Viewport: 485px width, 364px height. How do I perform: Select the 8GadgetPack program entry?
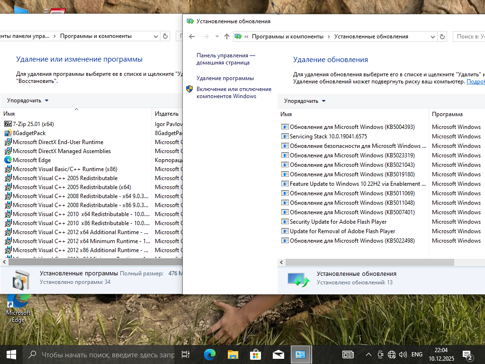(29, 133)
